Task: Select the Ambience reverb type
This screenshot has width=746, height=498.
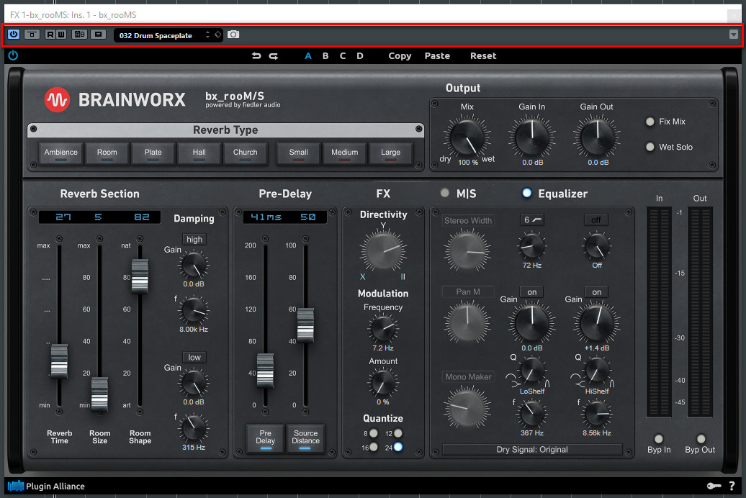Action: pyautogui.click(x=61, y=153)
